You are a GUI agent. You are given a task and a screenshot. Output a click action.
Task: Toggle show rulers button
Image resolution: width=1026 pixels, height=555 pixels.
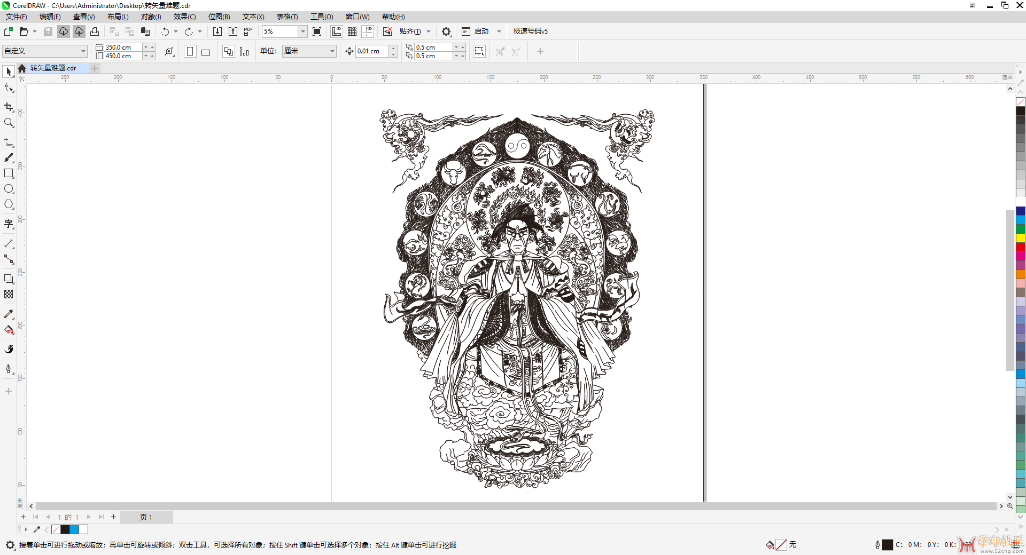[x=337, y=31]
